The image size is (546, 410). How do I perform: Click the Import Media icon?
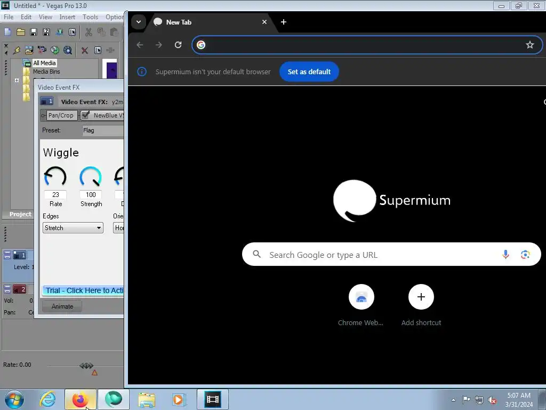29,50
